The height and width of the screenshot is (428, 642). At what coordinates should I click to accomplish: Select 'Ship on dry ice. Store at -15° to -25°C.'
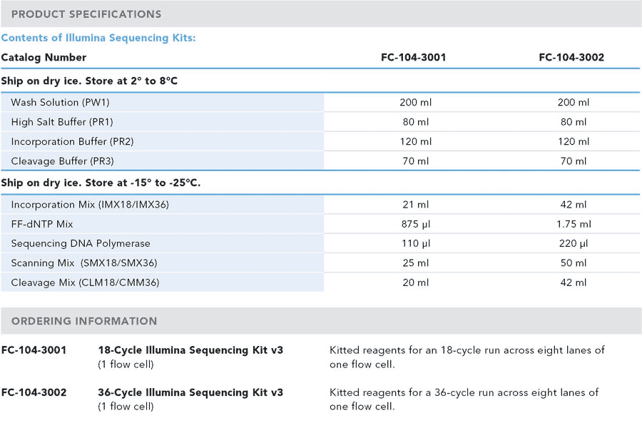tap(101, 183)
